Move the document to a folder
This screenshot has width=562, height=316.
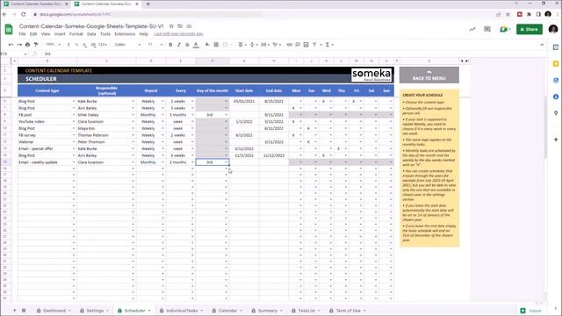point(180,26)
